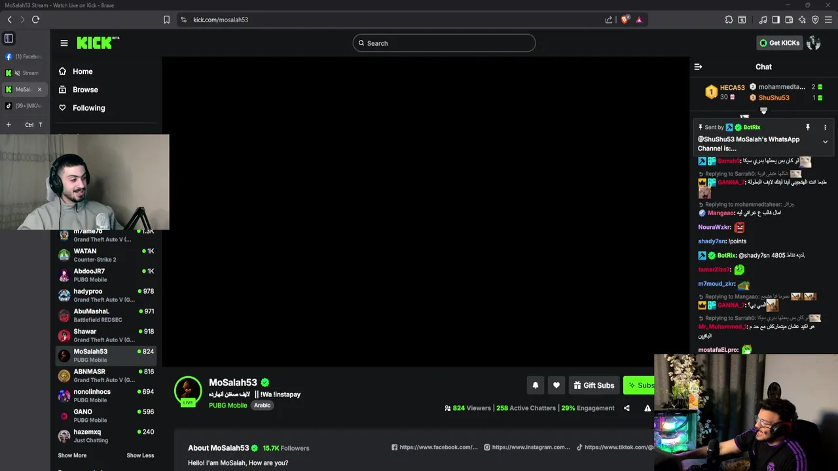
Task: Follow MoSalah53 with heart button
Action: coord(556,385)
